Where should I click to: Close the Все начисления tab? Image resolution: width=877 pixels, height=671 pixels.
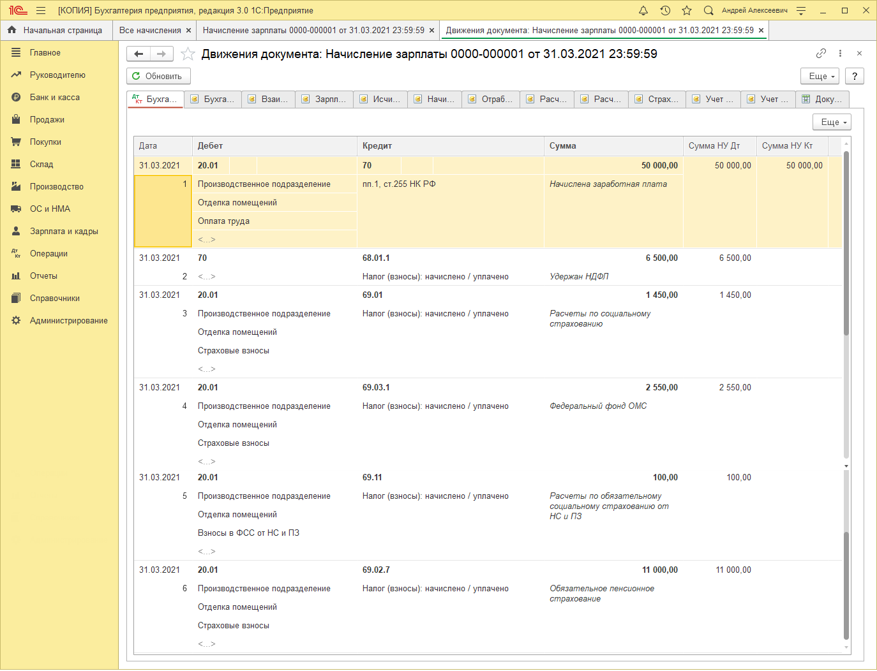point(188,30)
